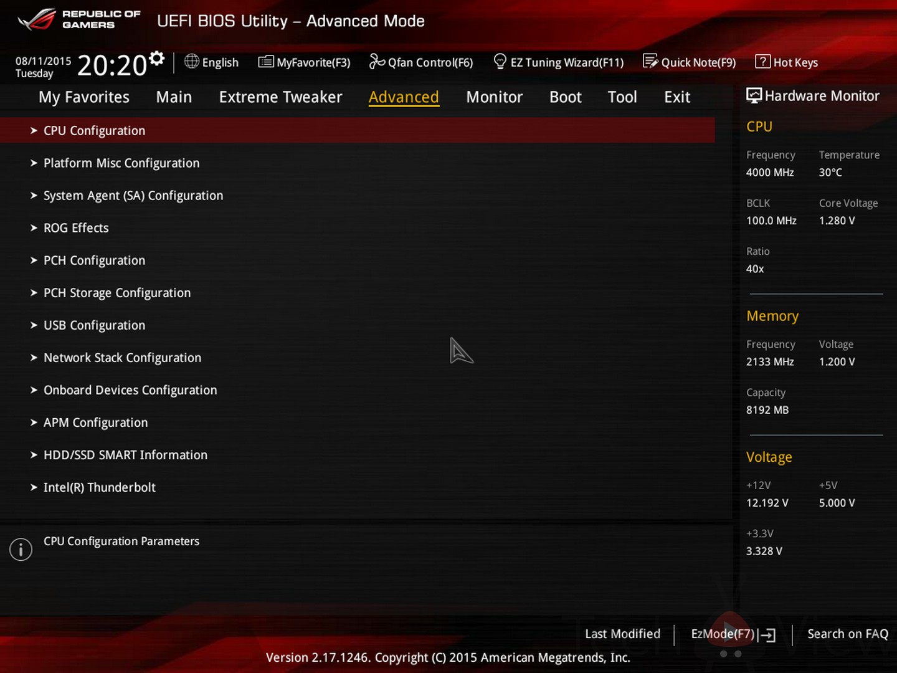The height and width of the screenshot is (673, 897).
Task: Expand the arrow beside PCH Storage Configuration
Action: click(x=34, y=292)
